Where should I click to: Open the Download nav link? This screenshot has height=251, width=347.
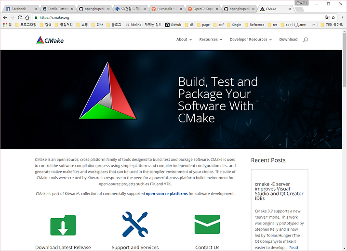288,40
